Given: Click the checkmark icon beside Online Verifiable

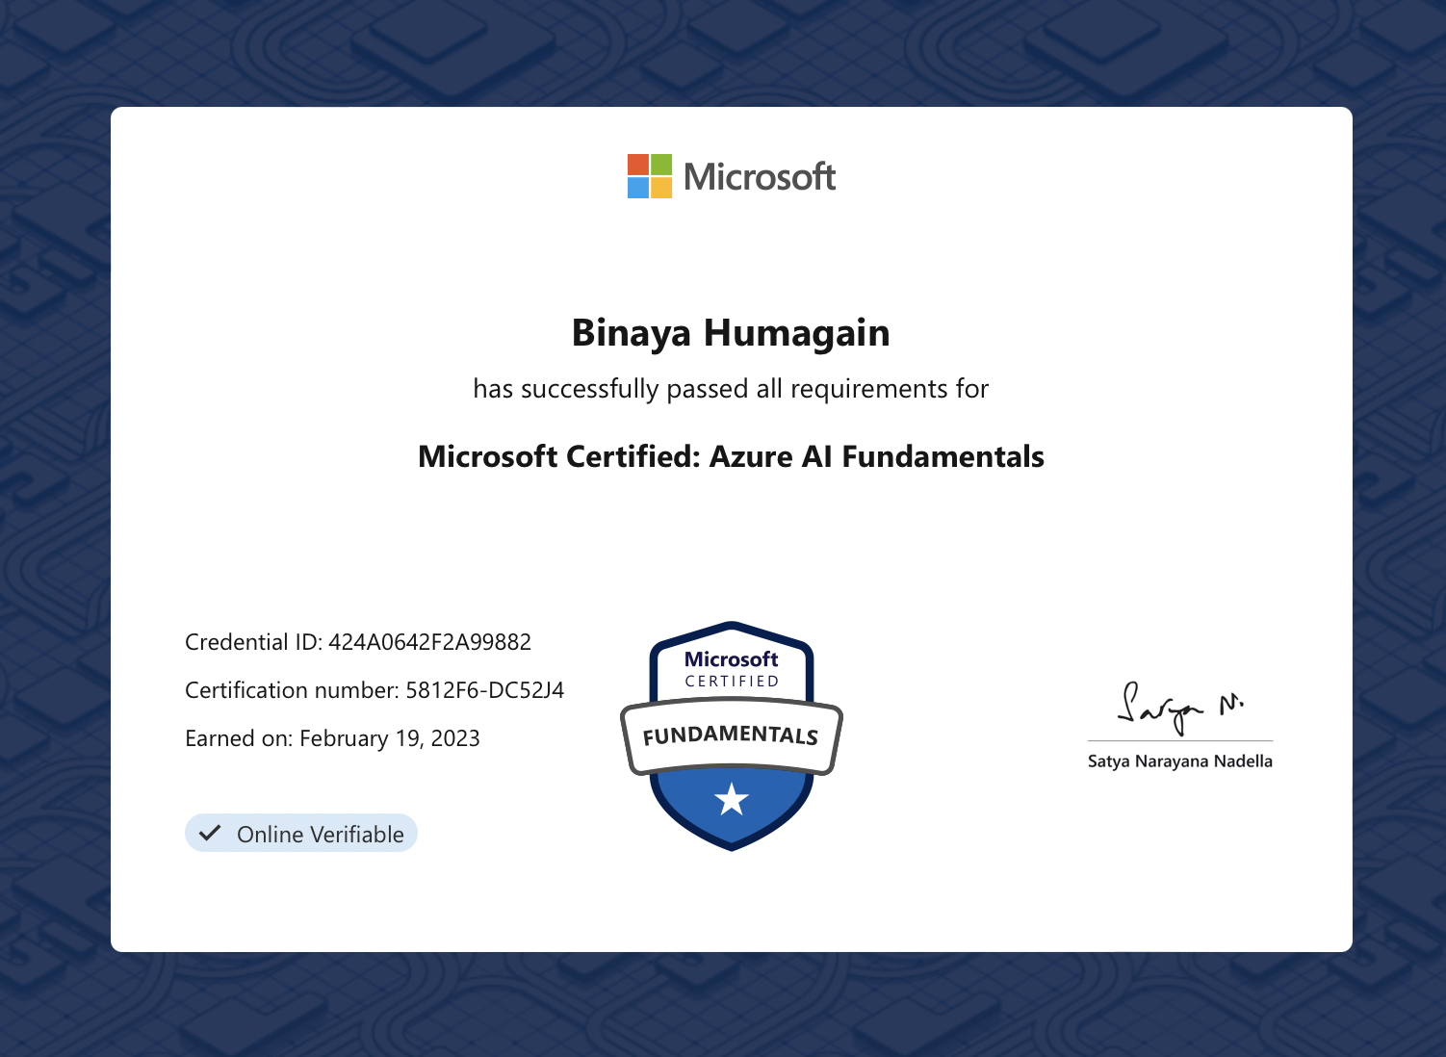Looking at the screenshot, I should coord(210,834).
